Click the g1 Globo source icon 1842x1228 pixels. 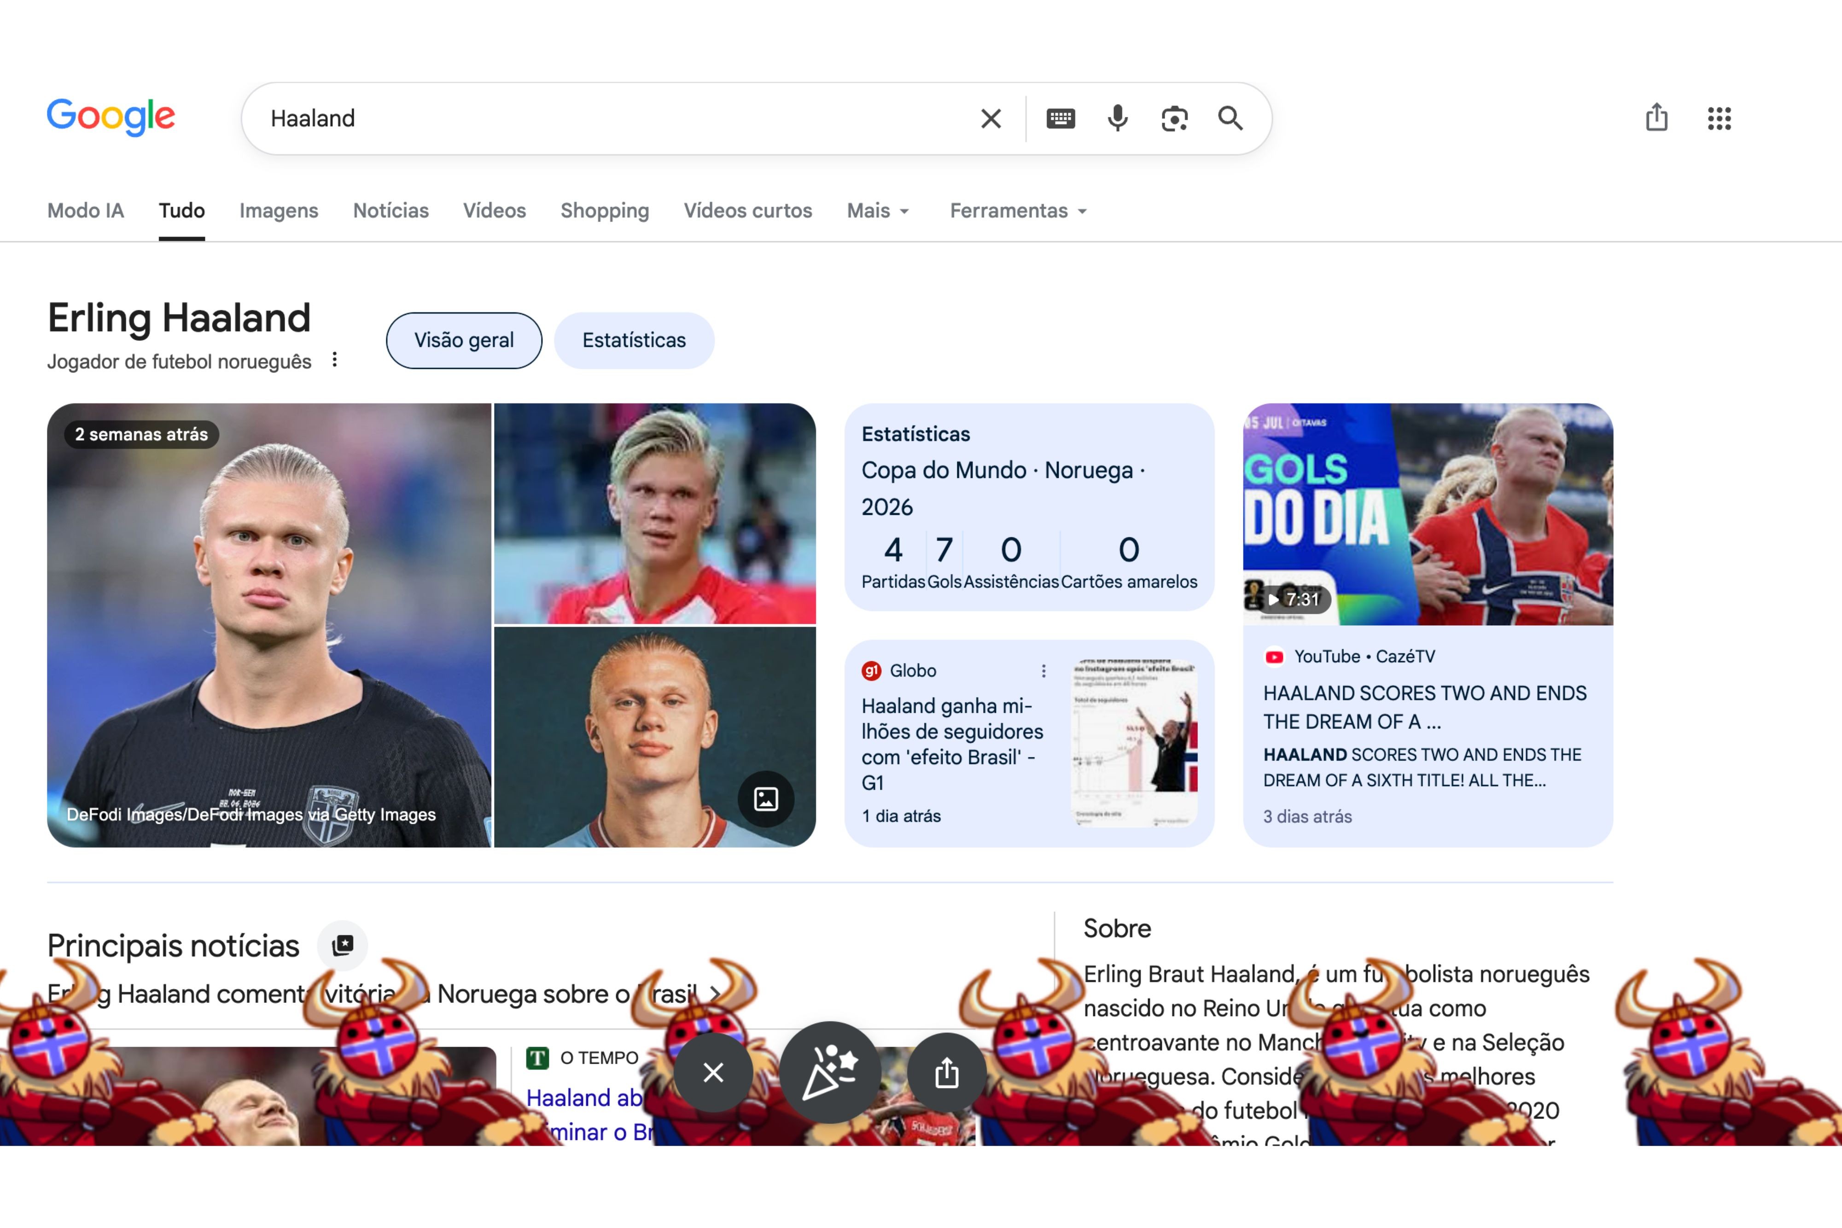[x=871, y=670]
